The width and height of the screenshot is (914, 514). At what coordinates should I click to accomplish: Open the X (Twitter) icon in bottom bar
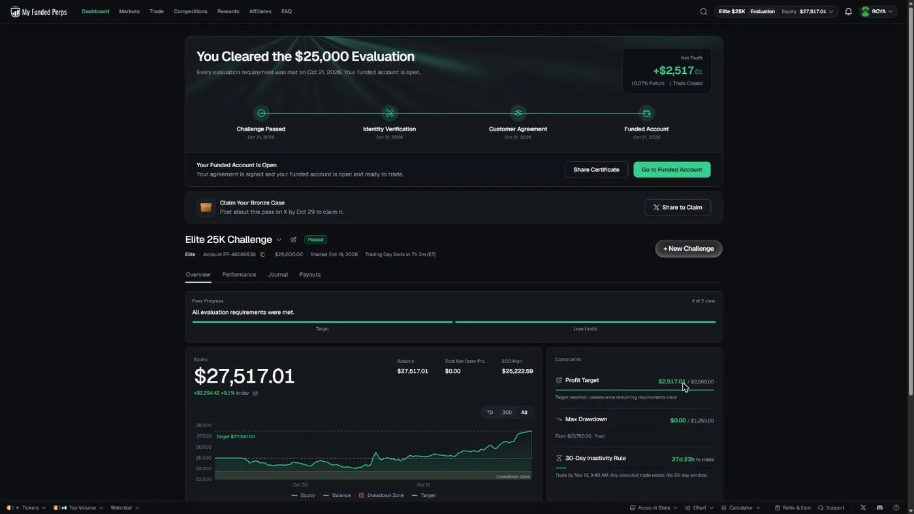click(x=863, y=507)
